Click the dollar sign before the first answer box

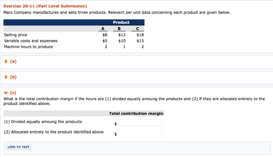pos(116,124)
